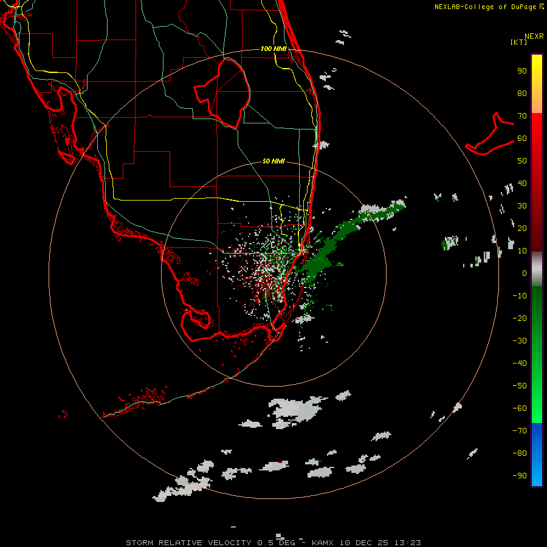Click the 0.5 DEG elevation text

click(277, 543)
